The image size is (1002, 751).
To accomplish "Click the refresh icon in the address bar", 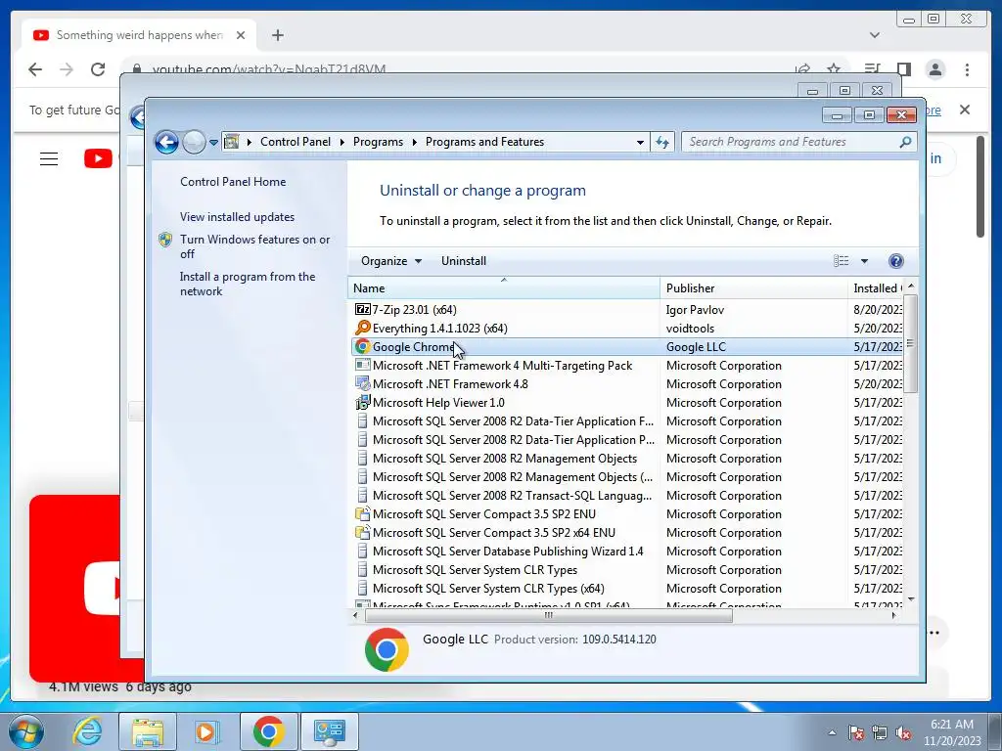I will tap(662, 142).
